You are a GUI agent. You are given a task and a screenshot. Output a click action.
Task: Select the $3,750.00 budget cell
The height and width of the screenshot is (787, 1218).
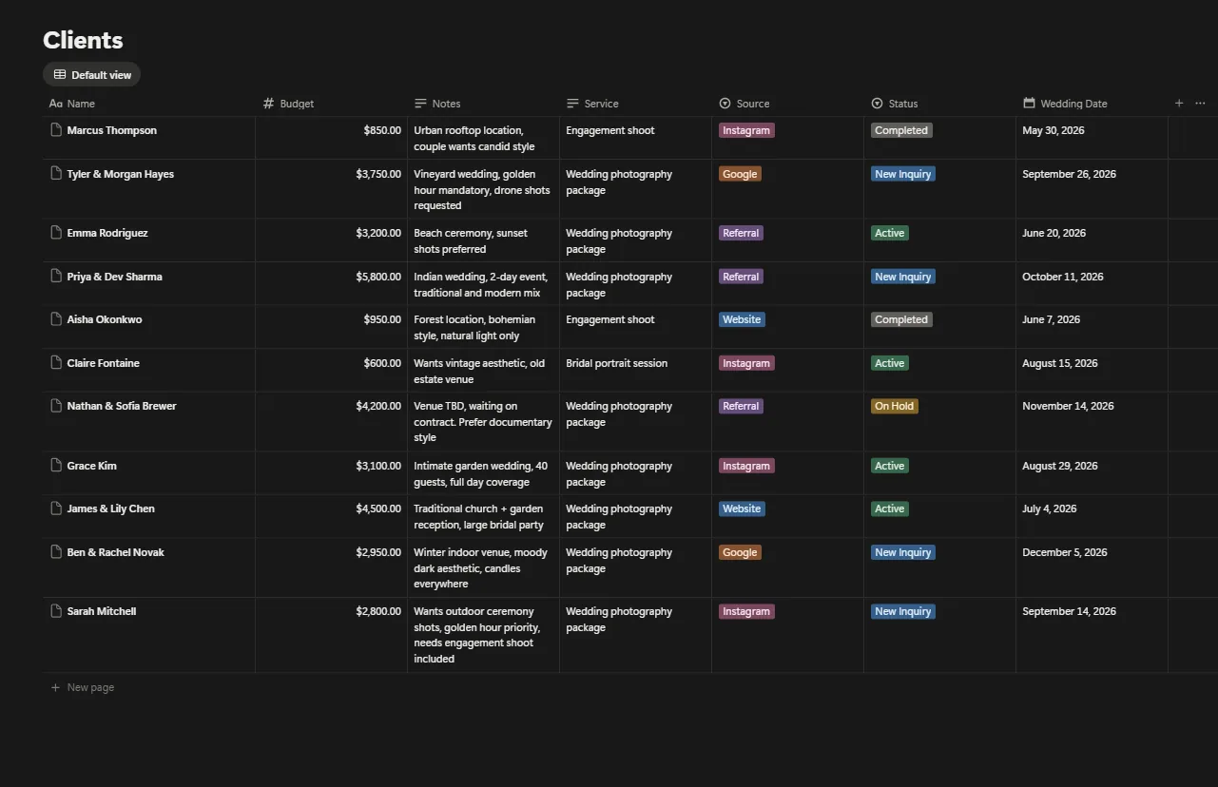(x=331, y=189)
